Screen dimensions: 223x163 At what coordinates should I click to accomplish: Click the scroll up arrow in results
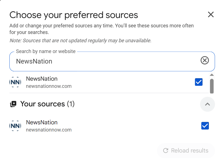tap(212, 75)
